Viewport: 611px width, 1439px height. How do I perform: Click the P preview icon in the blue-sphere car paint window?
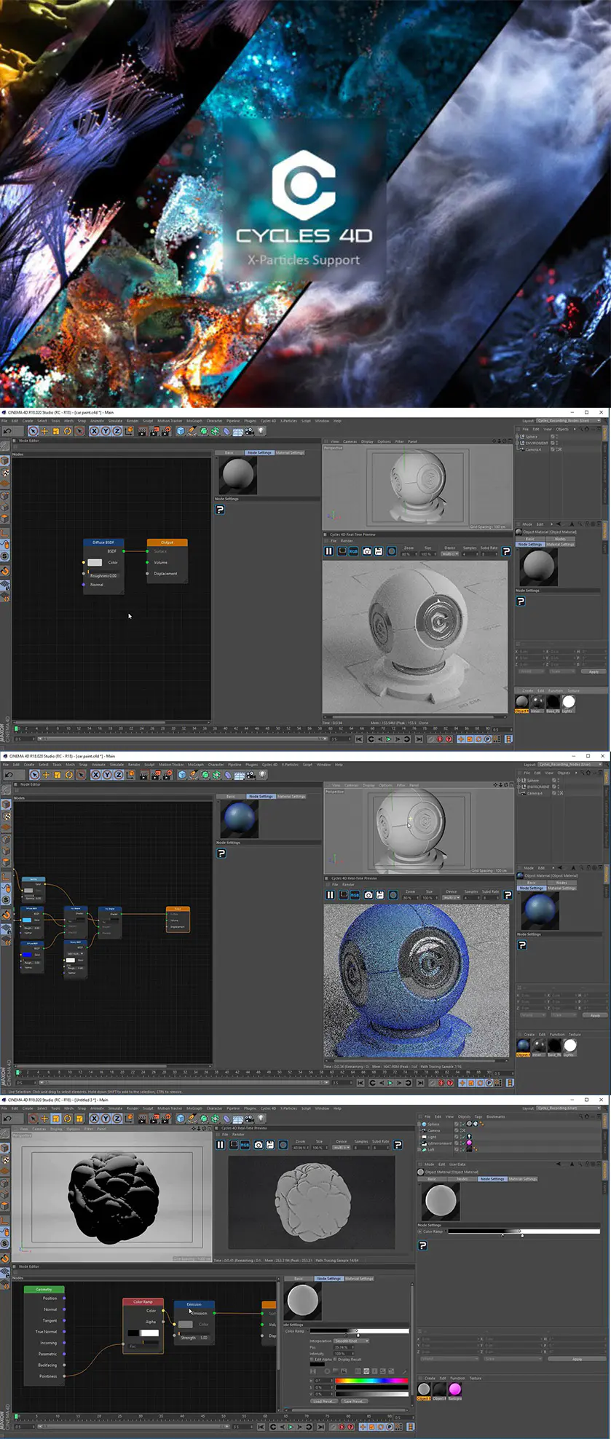pos(507,895)
